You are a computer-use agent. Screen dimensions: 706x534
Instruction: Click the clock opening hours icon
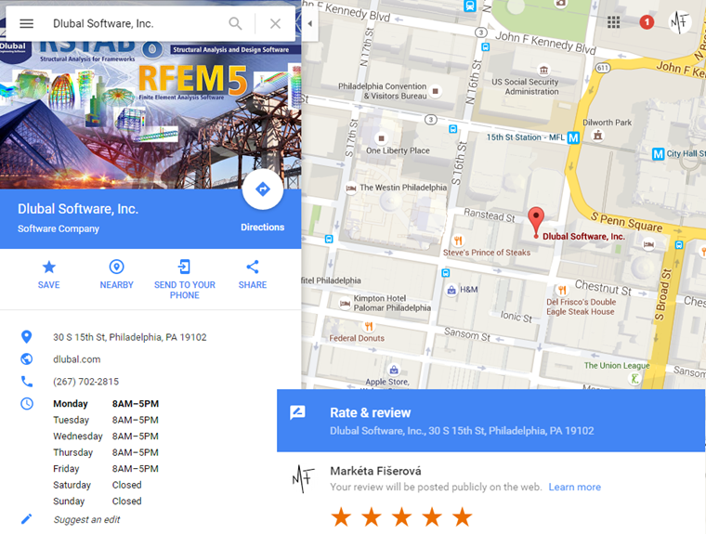tap(27, 403)
